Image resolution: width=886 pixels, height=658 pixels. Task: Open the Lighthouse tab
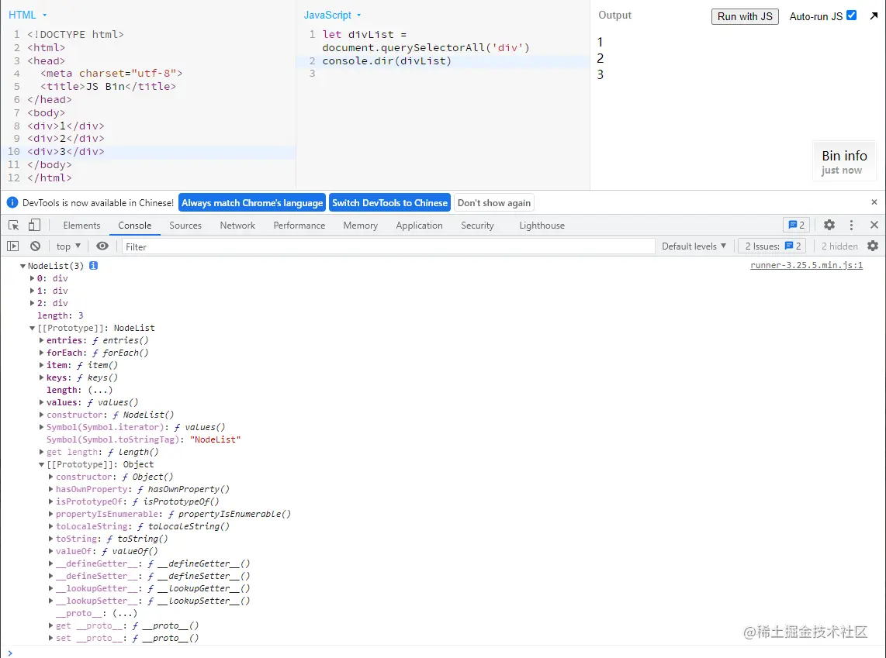(542, 226)
